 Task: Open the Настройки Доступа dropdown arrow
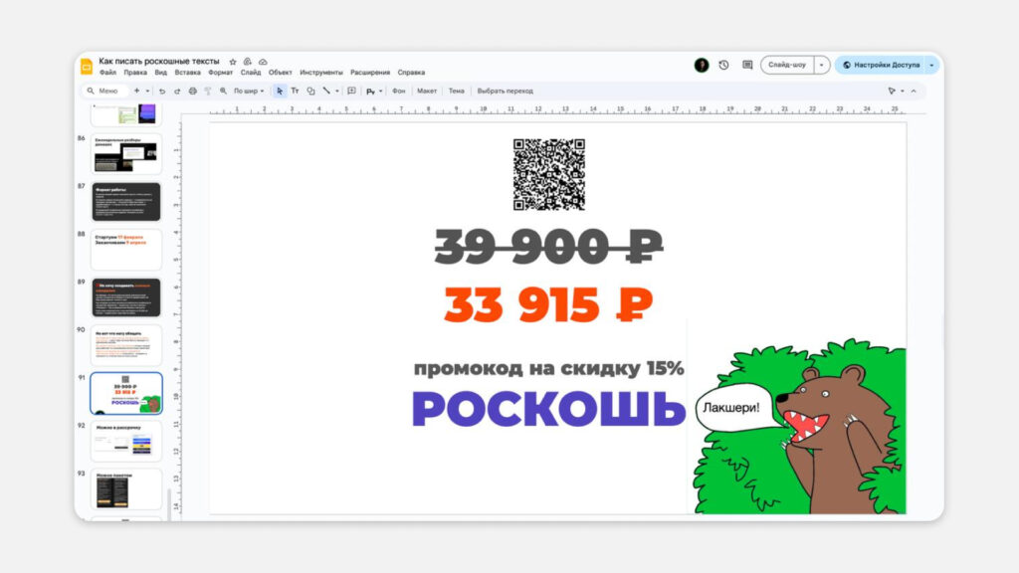point(931,65)
